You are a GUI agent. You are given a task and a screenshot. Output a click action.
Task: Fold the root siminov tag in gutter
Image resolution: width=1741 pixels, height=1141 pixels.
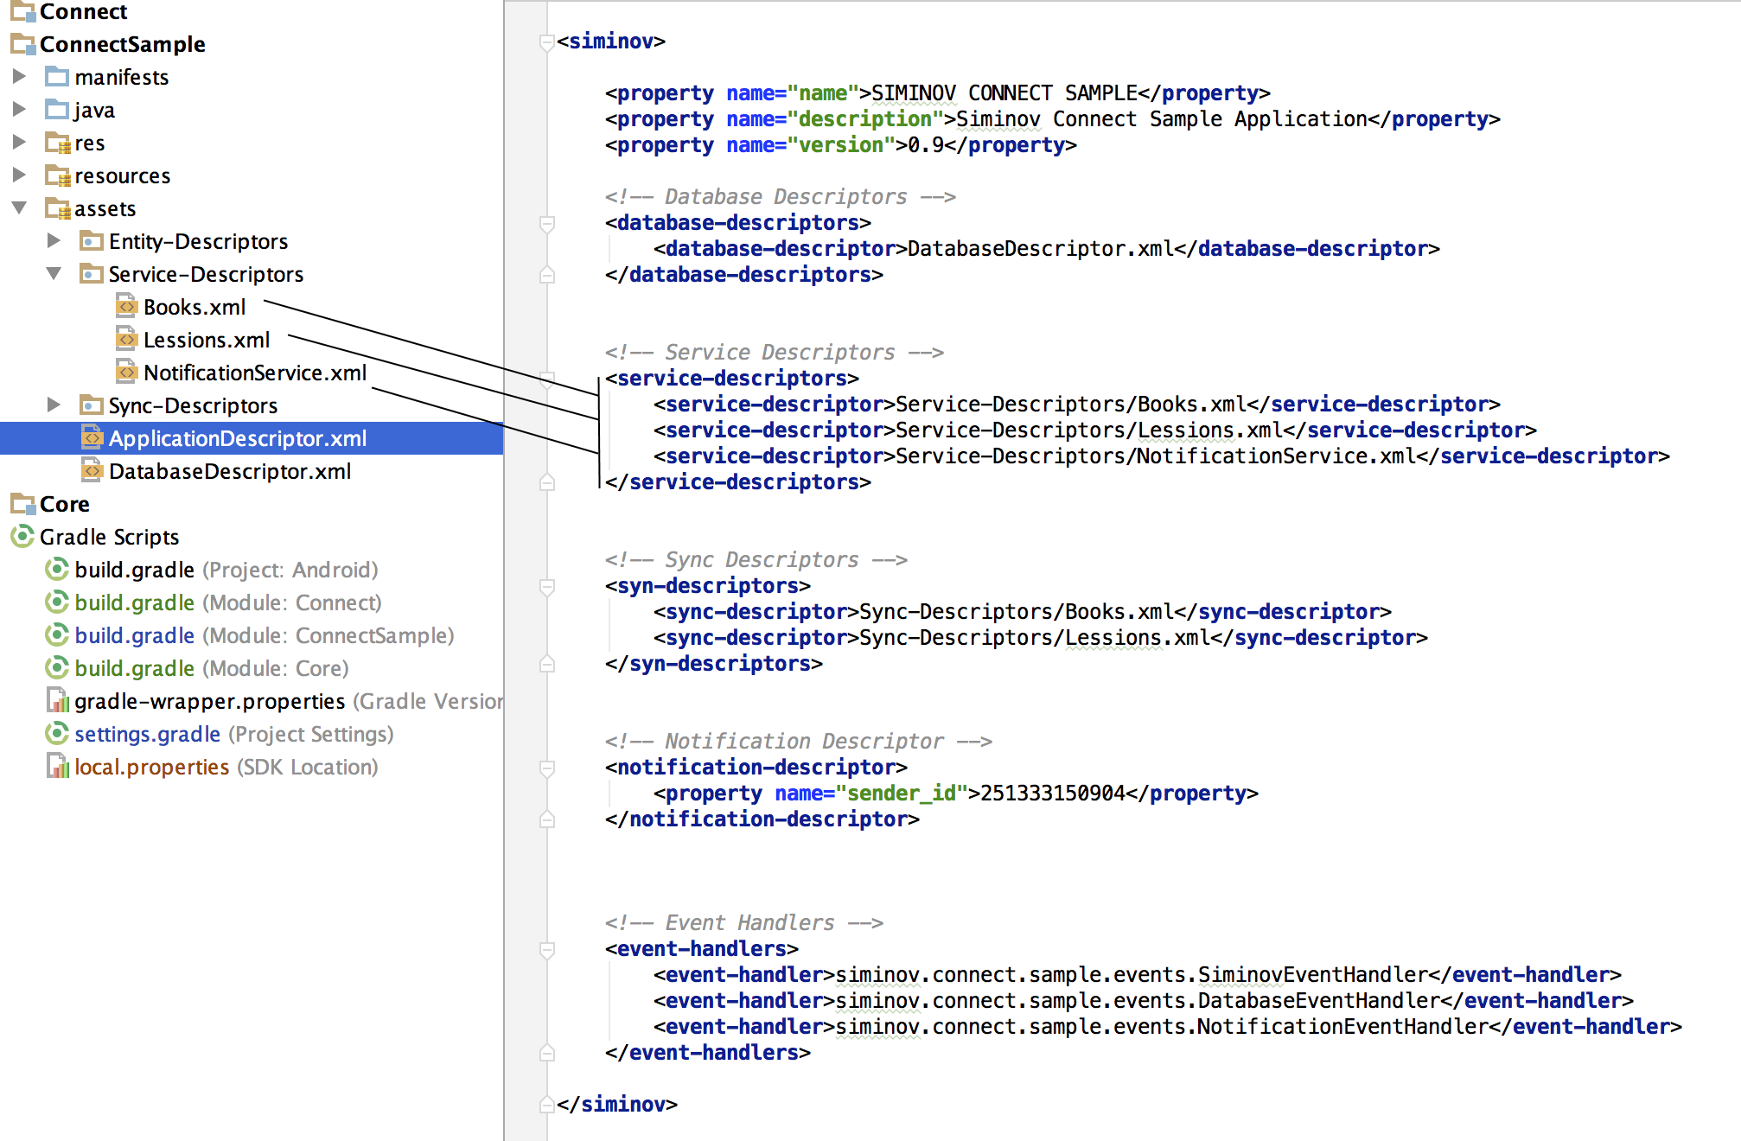coord(546,41)
